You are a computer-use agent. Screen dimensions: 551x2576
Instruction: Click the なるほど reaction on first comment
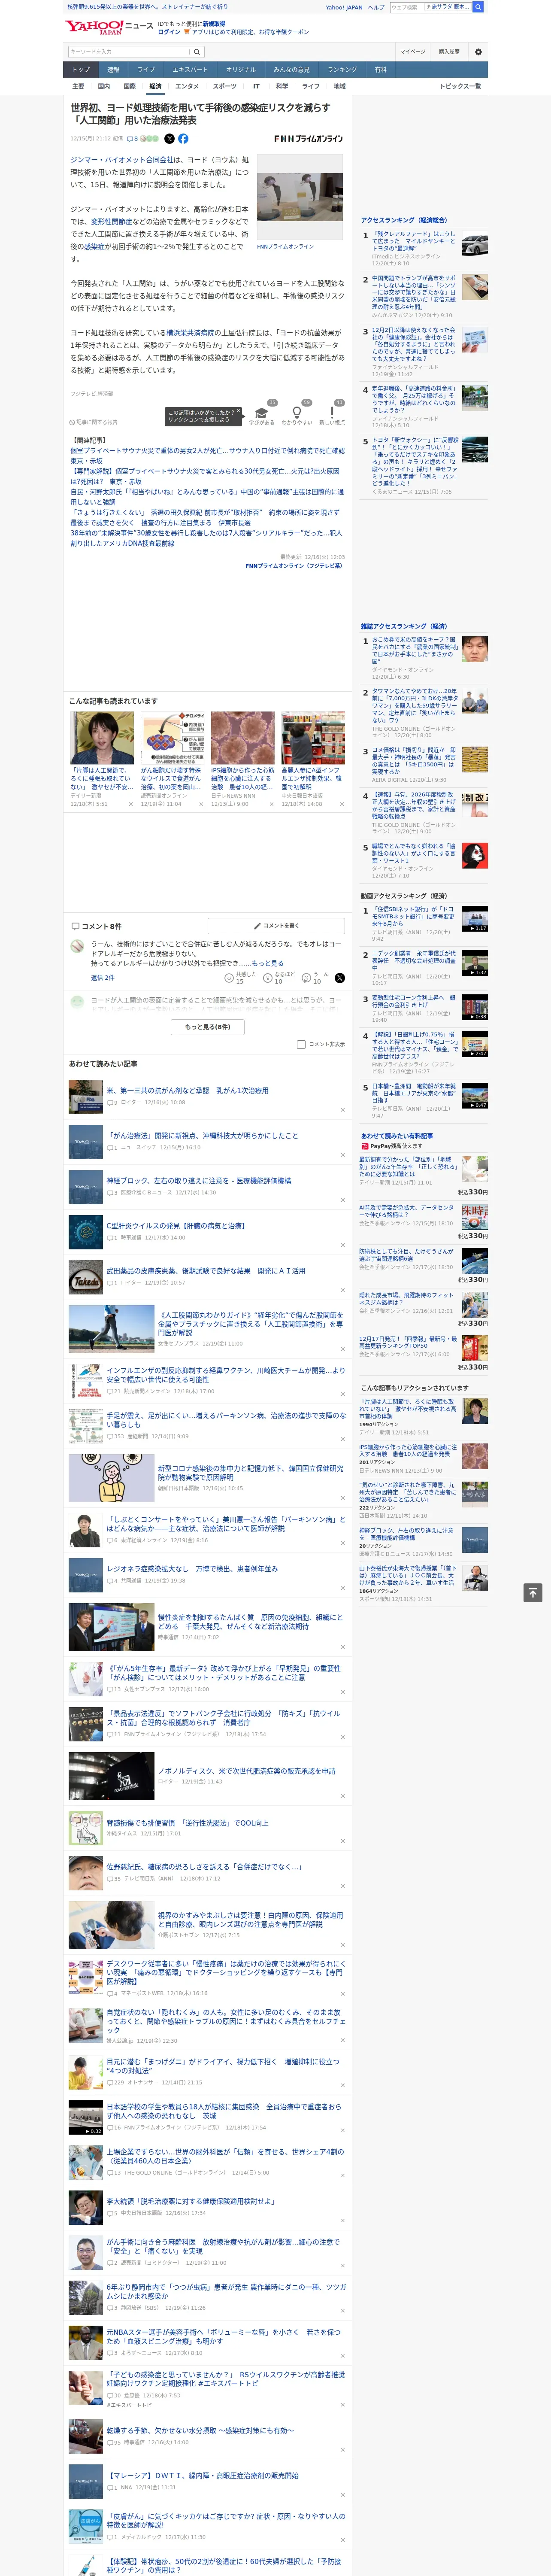click(x=268, y=978)
